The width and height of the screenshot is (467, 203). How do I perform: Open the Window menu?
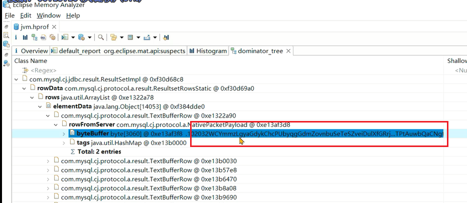pyautogui.click(x=49, y=15)
